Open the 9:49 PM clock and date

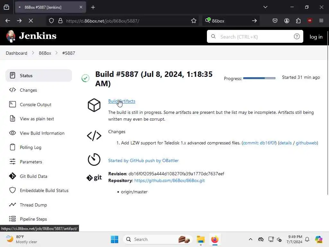pos(294,239)
